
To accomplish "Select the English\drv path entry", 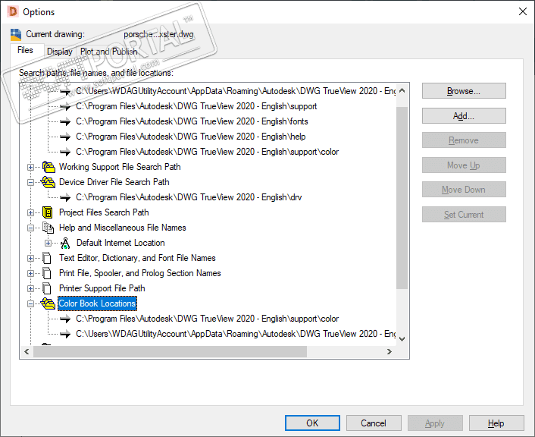I will point(189,197).
